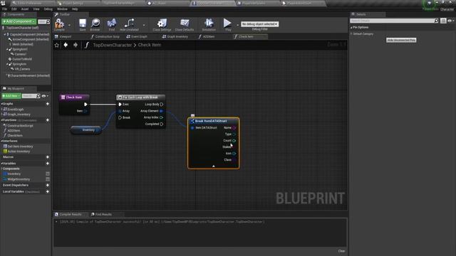Screen dimensions: 456x256
Task: Collapse the CapsuleComponent tree node
Action: click(5, 35)
